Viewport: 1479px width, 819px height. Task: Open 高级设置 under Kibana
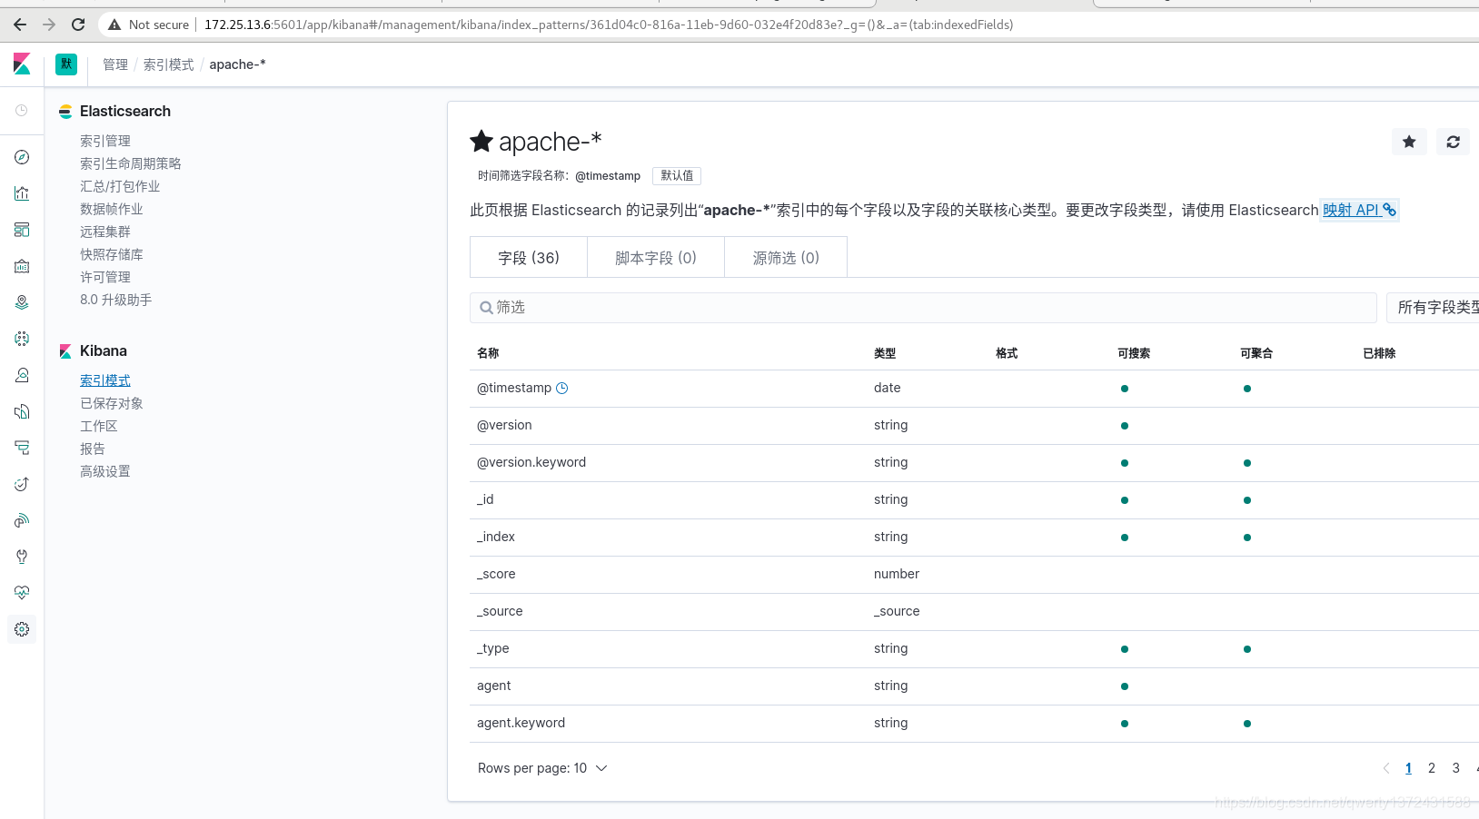coord(105,471)
